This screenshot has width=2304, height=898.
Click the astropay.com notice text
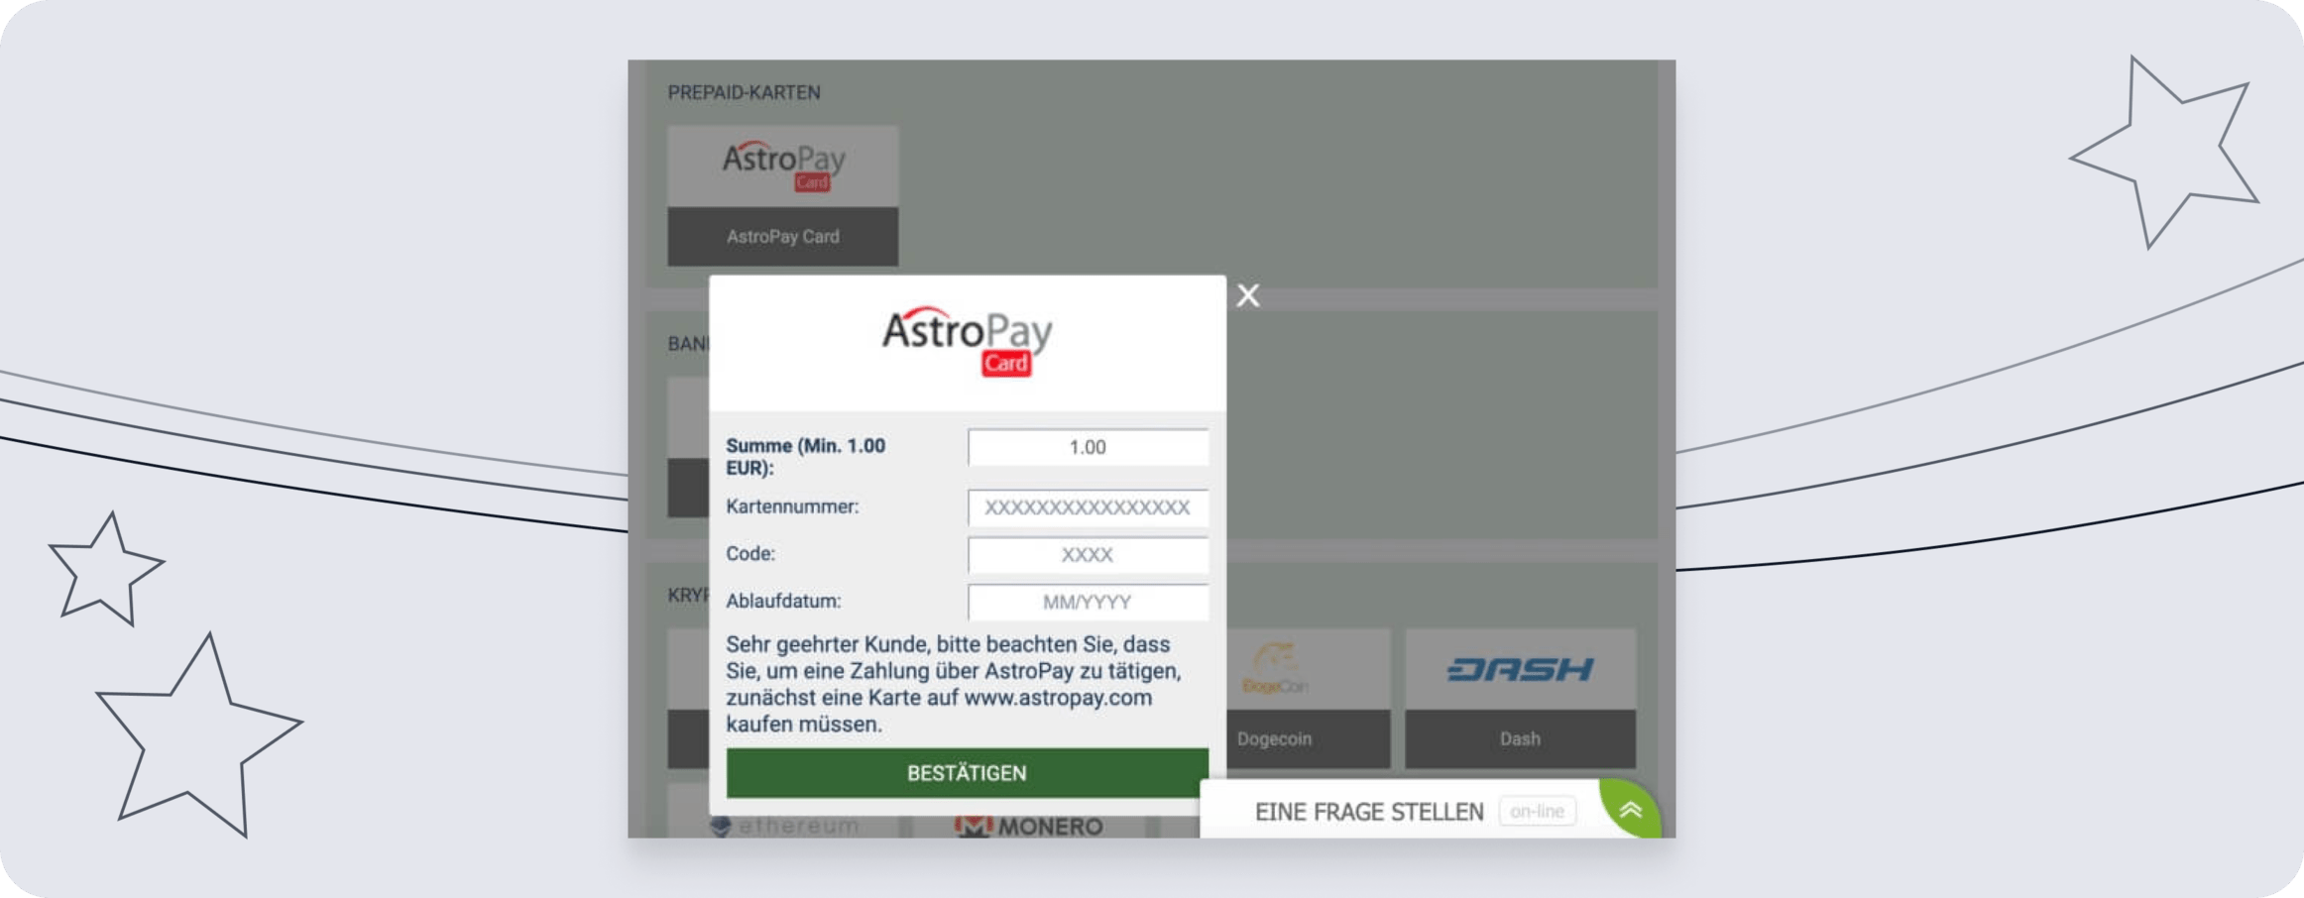(954, 684)
